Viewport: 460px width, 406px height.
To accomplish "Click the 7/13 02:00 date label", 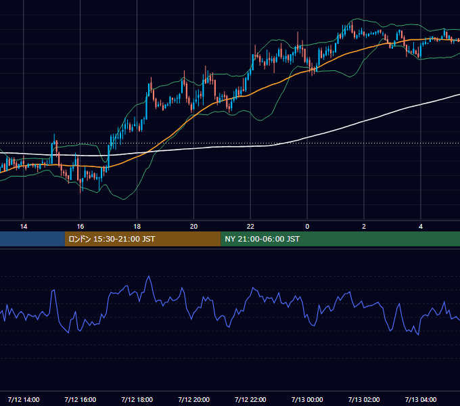I will click(x=364, y=399).
